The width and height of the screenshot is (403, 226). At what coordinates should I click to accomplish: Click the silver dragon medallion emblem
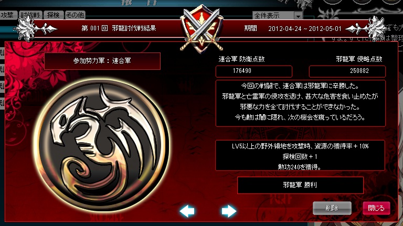(x=102, y=145)
